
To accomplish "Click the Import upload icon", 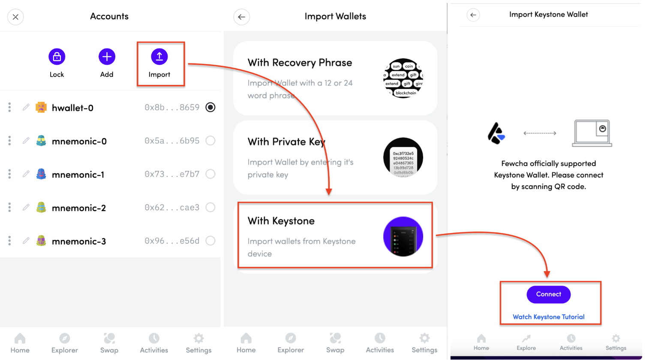I will coord(159,57).
